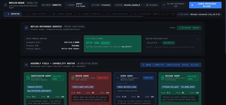Screen dimensions: 226x105
Task: Click the OS ALERT release recovered notice
Action: coord(199,14)
